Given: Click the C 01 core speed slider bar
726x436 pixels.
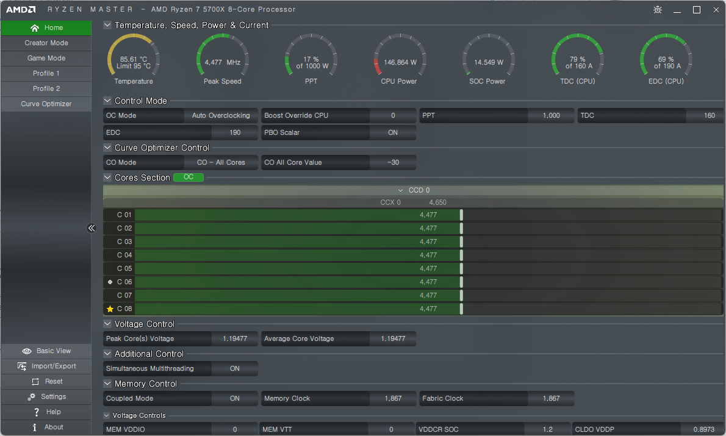Looking at the screenshot, I should click(428, 215).
